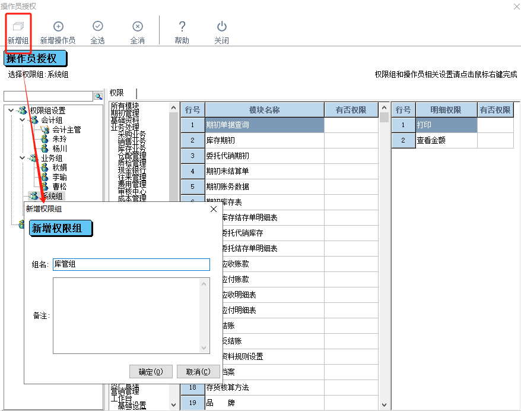Click the 组名 input field
The height and width of the screenshot is (411, 521).
click(131, 264)
